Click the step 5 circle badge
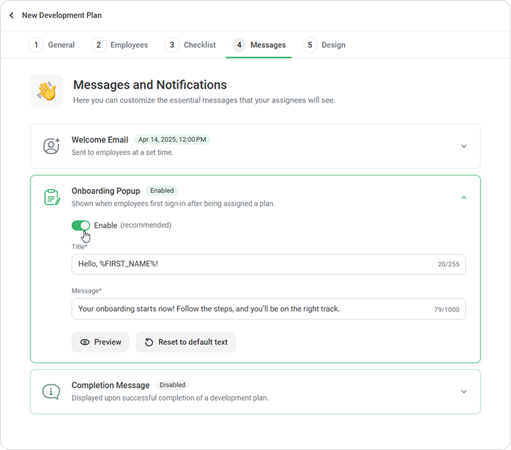Viewport: 511px width, 450px height. point(310,45)
